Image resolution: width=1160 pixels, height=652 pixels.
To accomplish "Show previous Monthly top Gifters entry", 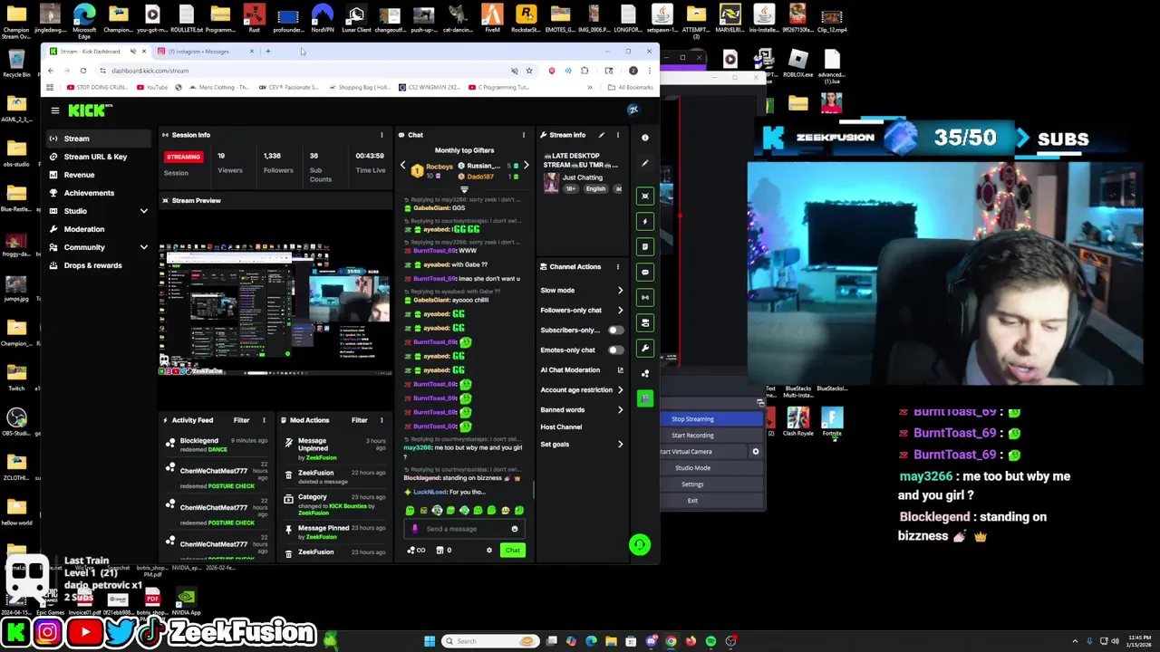I will click(x=403, y=166).
